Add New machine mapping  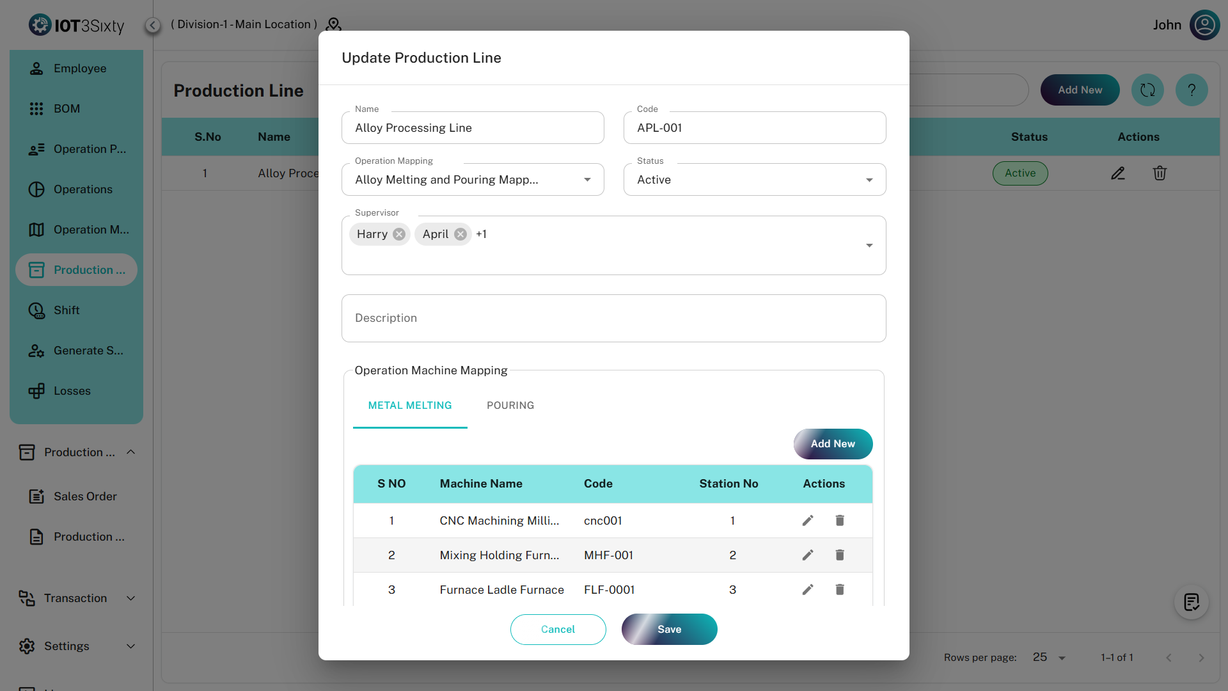coord(833,444)
